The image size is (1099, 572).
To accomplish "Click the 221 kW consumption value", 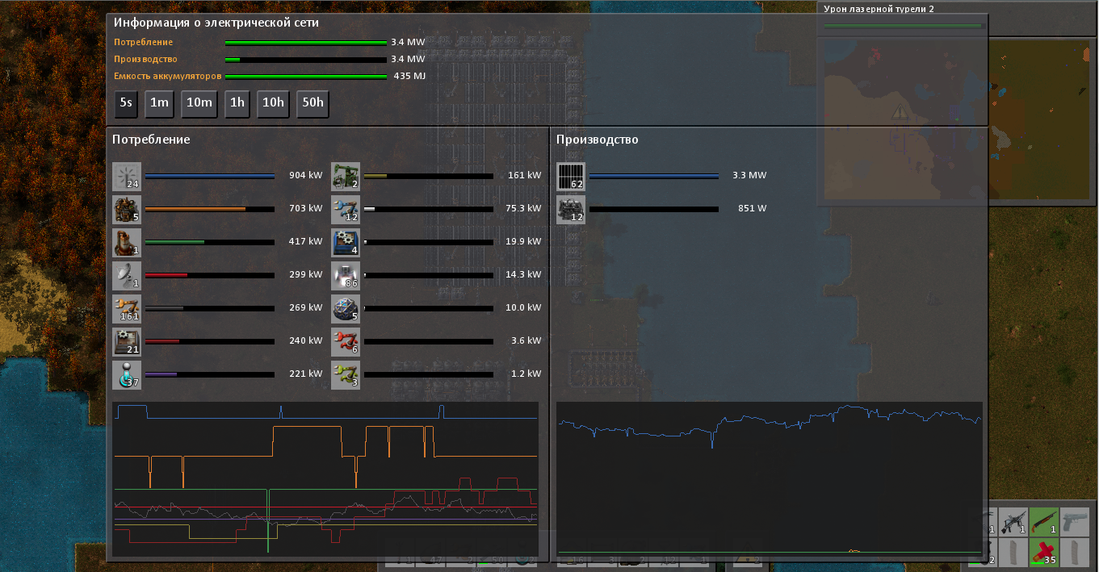I will [305, 374].
